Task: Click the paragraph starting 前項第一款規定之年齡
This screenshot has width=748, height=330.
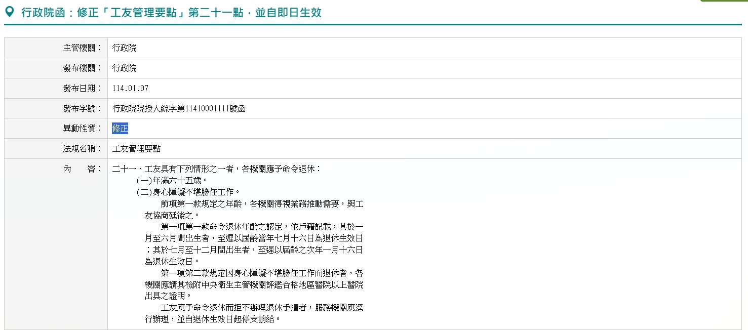Action: coord(254,209)
